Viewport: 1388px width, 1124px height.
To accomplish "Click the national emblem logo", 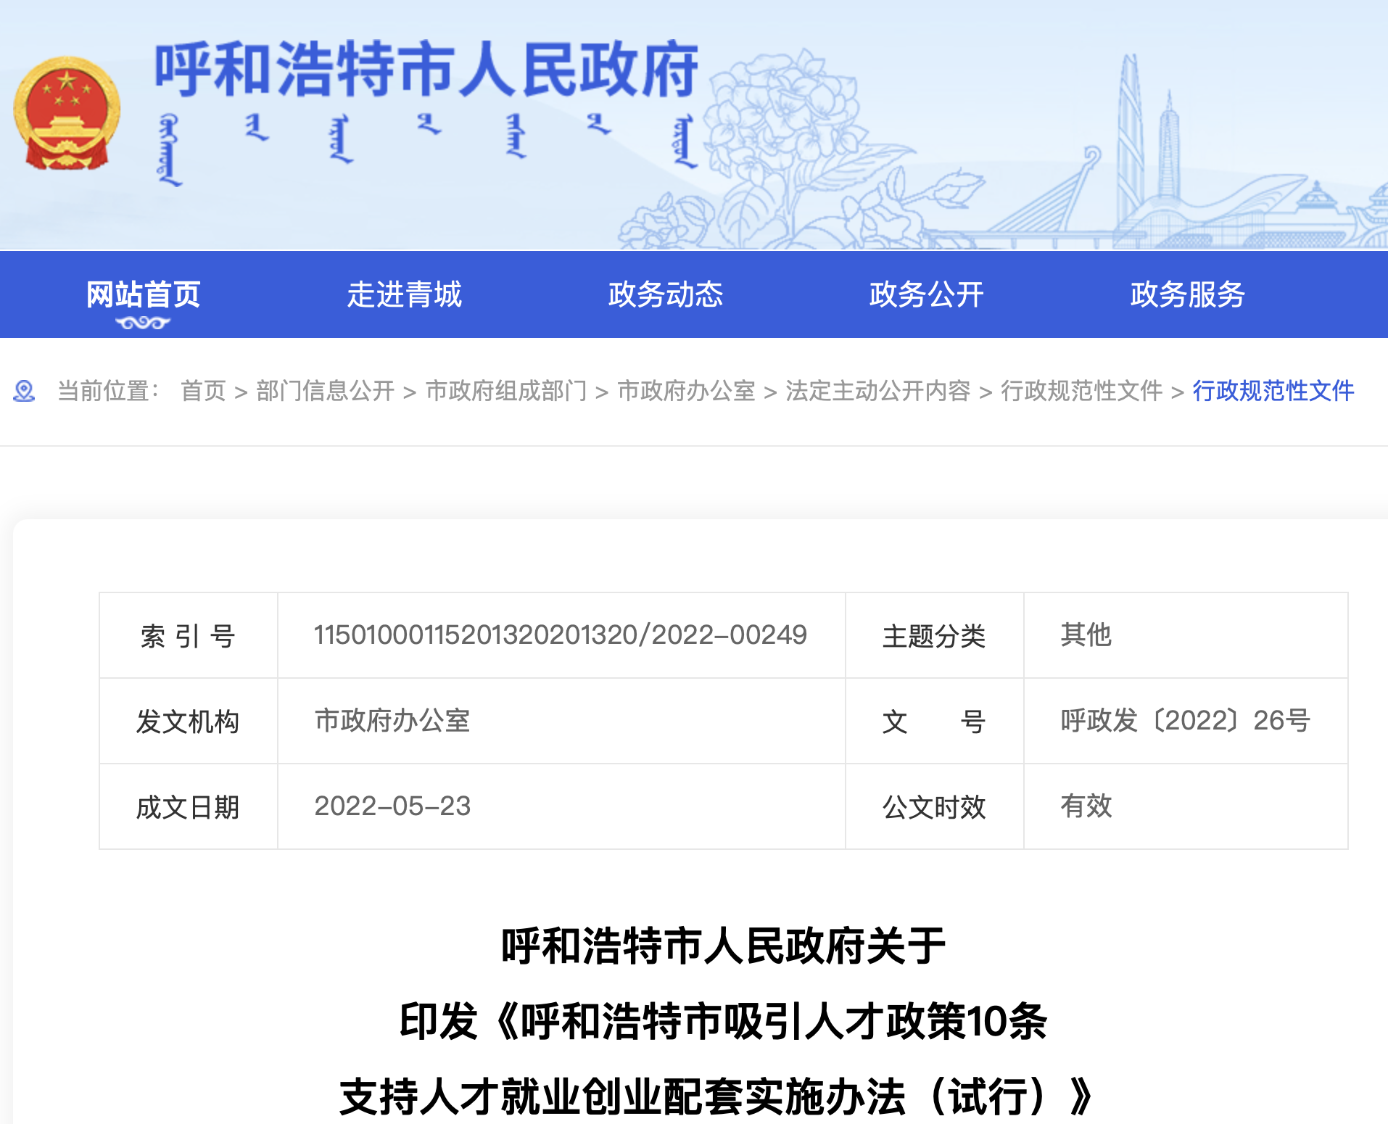I will click(x=67, y=113).
